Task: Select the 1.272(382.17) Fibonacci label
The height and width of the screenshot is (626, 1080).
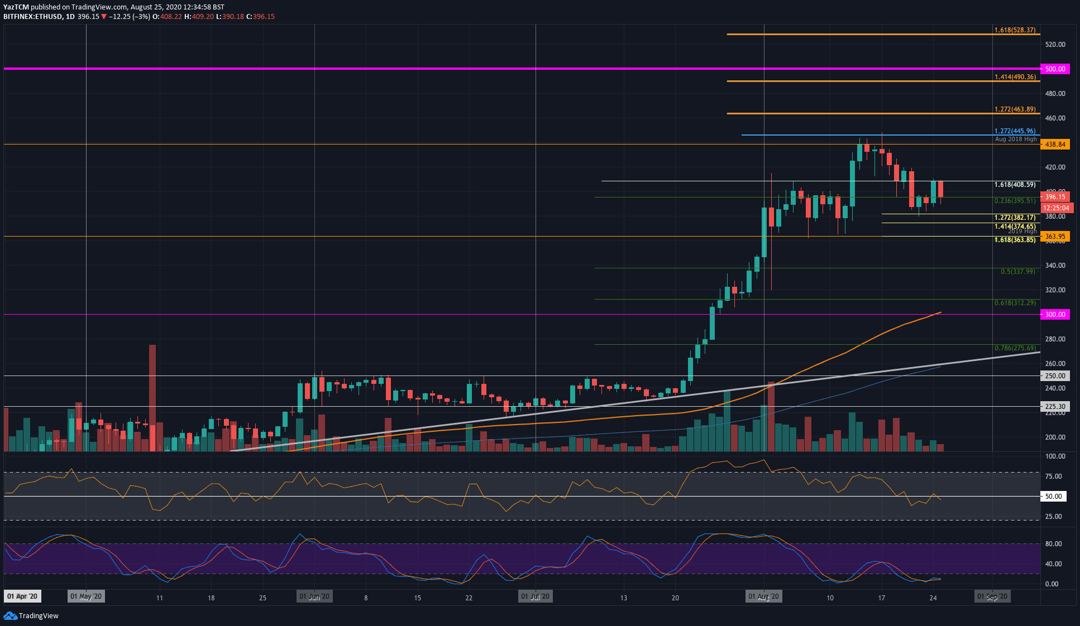Action: 1015,218
